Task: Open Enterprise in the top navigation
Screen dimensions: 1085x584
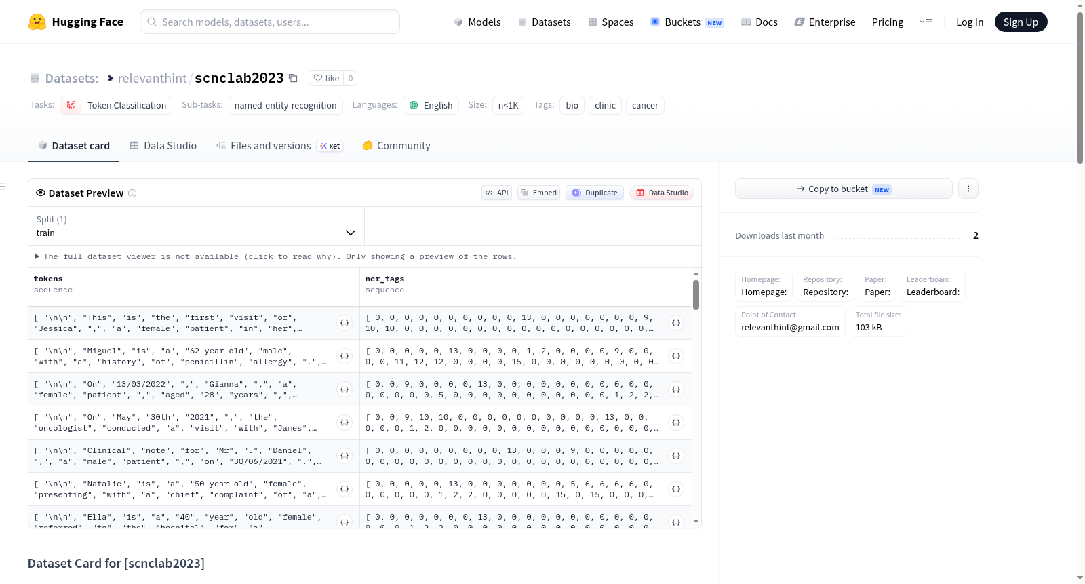Action: point(825,22)
